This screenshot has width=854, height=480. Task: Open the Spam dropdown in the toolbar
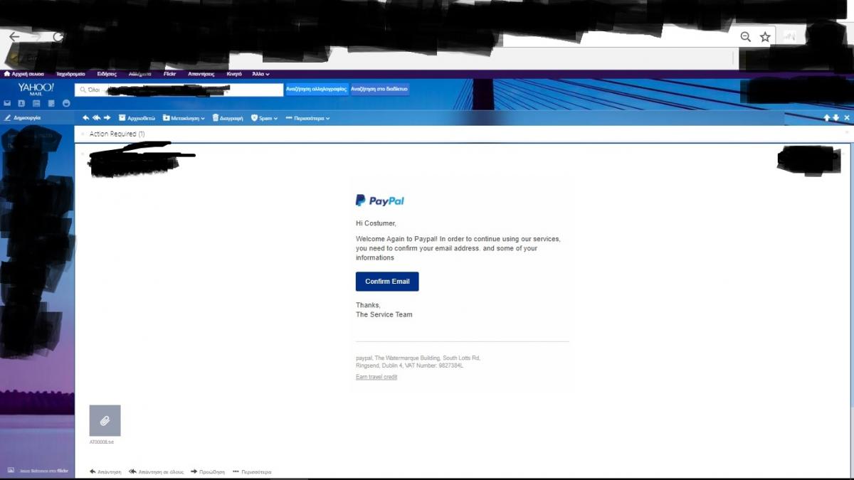coord(264,118)
